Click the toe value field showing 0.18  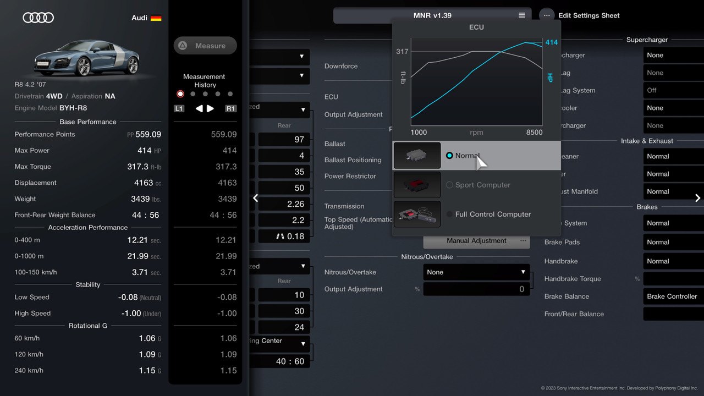click(x=284, y=237)
